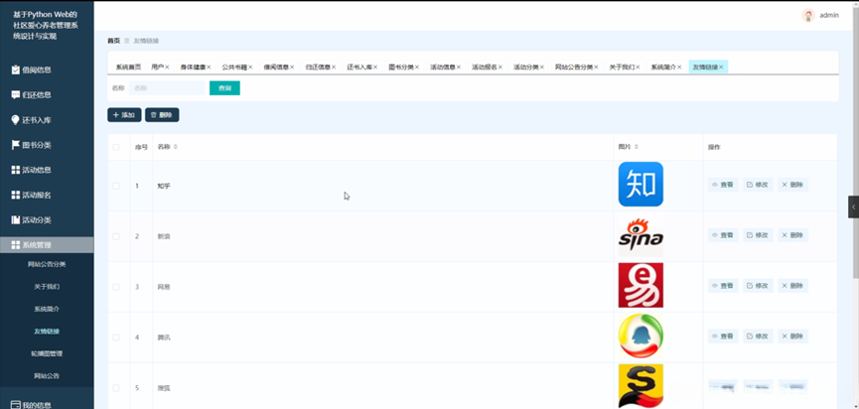859x409 pixels.
Task: Check the box for row 新浪
Action: (x=115, y=236)
